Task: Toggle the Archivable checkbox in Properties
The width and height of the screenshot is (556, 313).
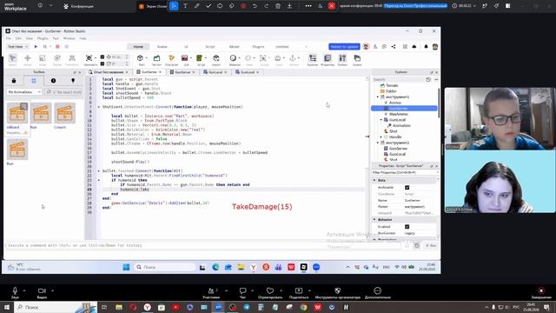Action: (407, 188)
